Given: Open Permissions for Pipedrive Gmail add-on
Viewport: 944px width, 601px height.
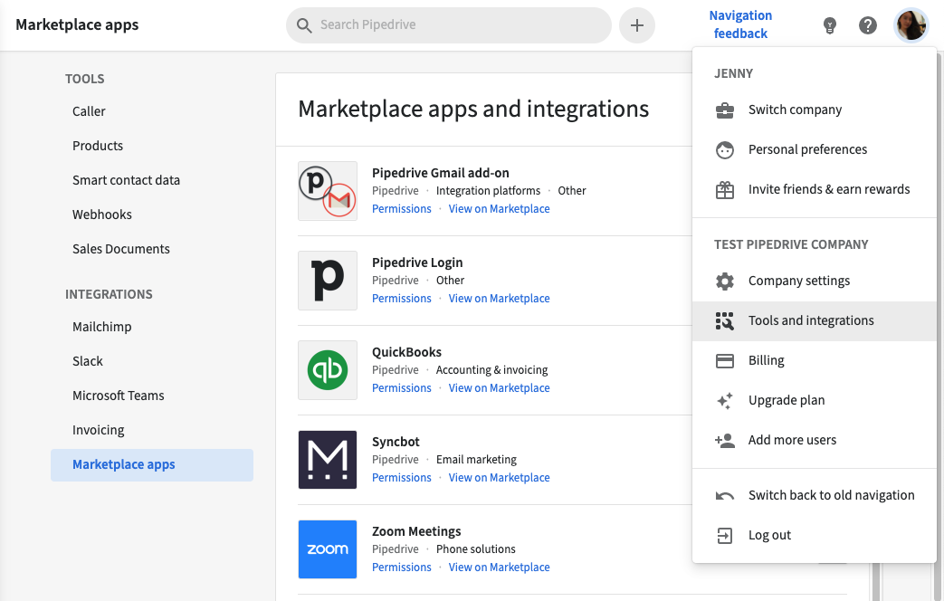Looking at the screenshot, I should (x=402, y=209).
